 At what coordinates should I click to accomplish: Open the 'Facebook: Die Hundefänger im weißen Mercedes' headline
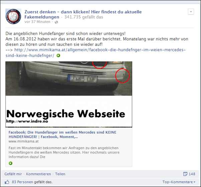point(62,135)
